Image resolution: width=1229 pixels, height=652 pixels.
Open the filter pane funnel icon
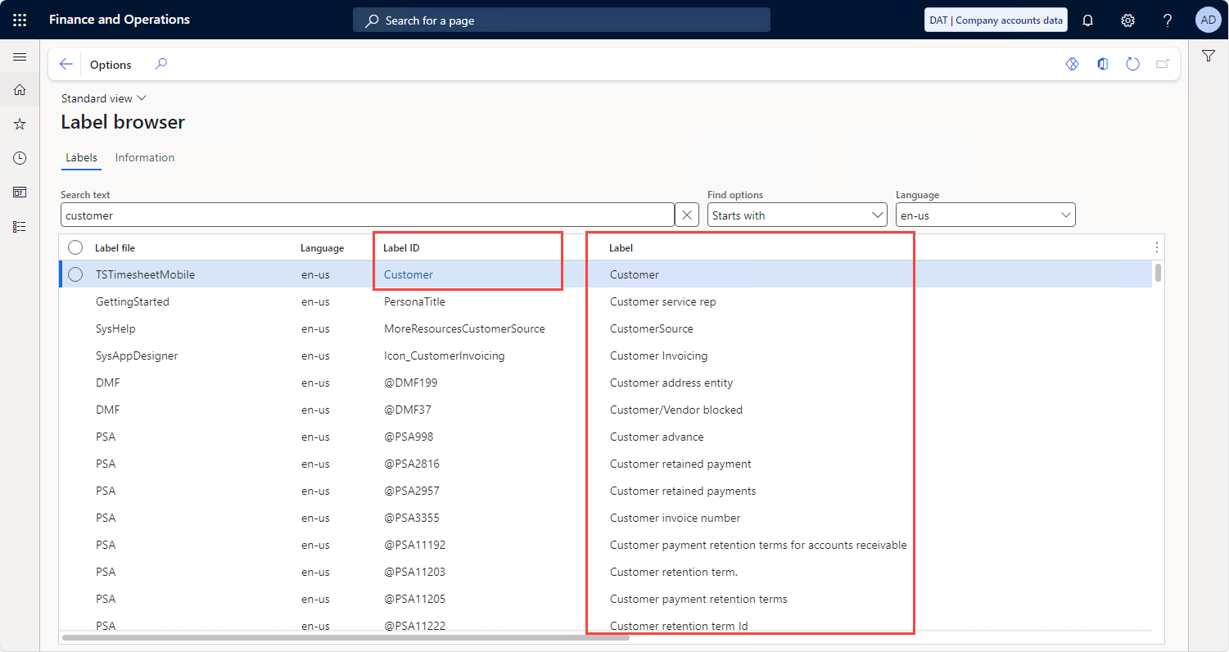(x=1209, y=56)
